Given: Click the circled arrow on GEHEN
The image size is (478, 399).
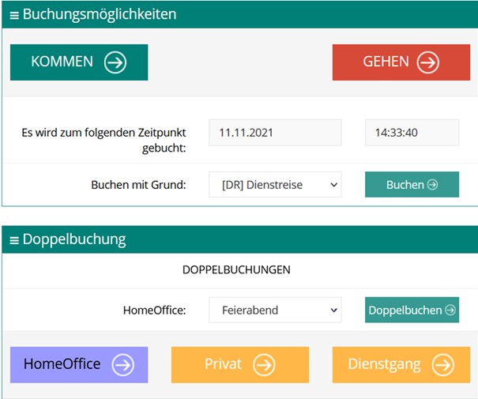Looking at the screenshot, I should point(428,62).
